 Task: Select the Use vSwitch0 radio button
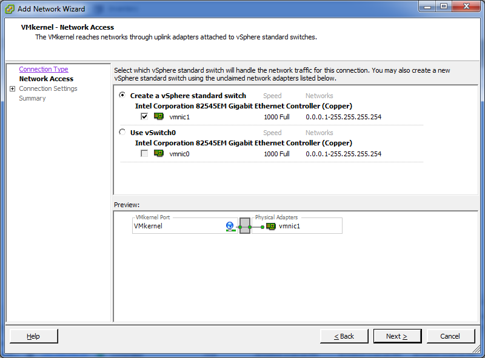[122, 132]
